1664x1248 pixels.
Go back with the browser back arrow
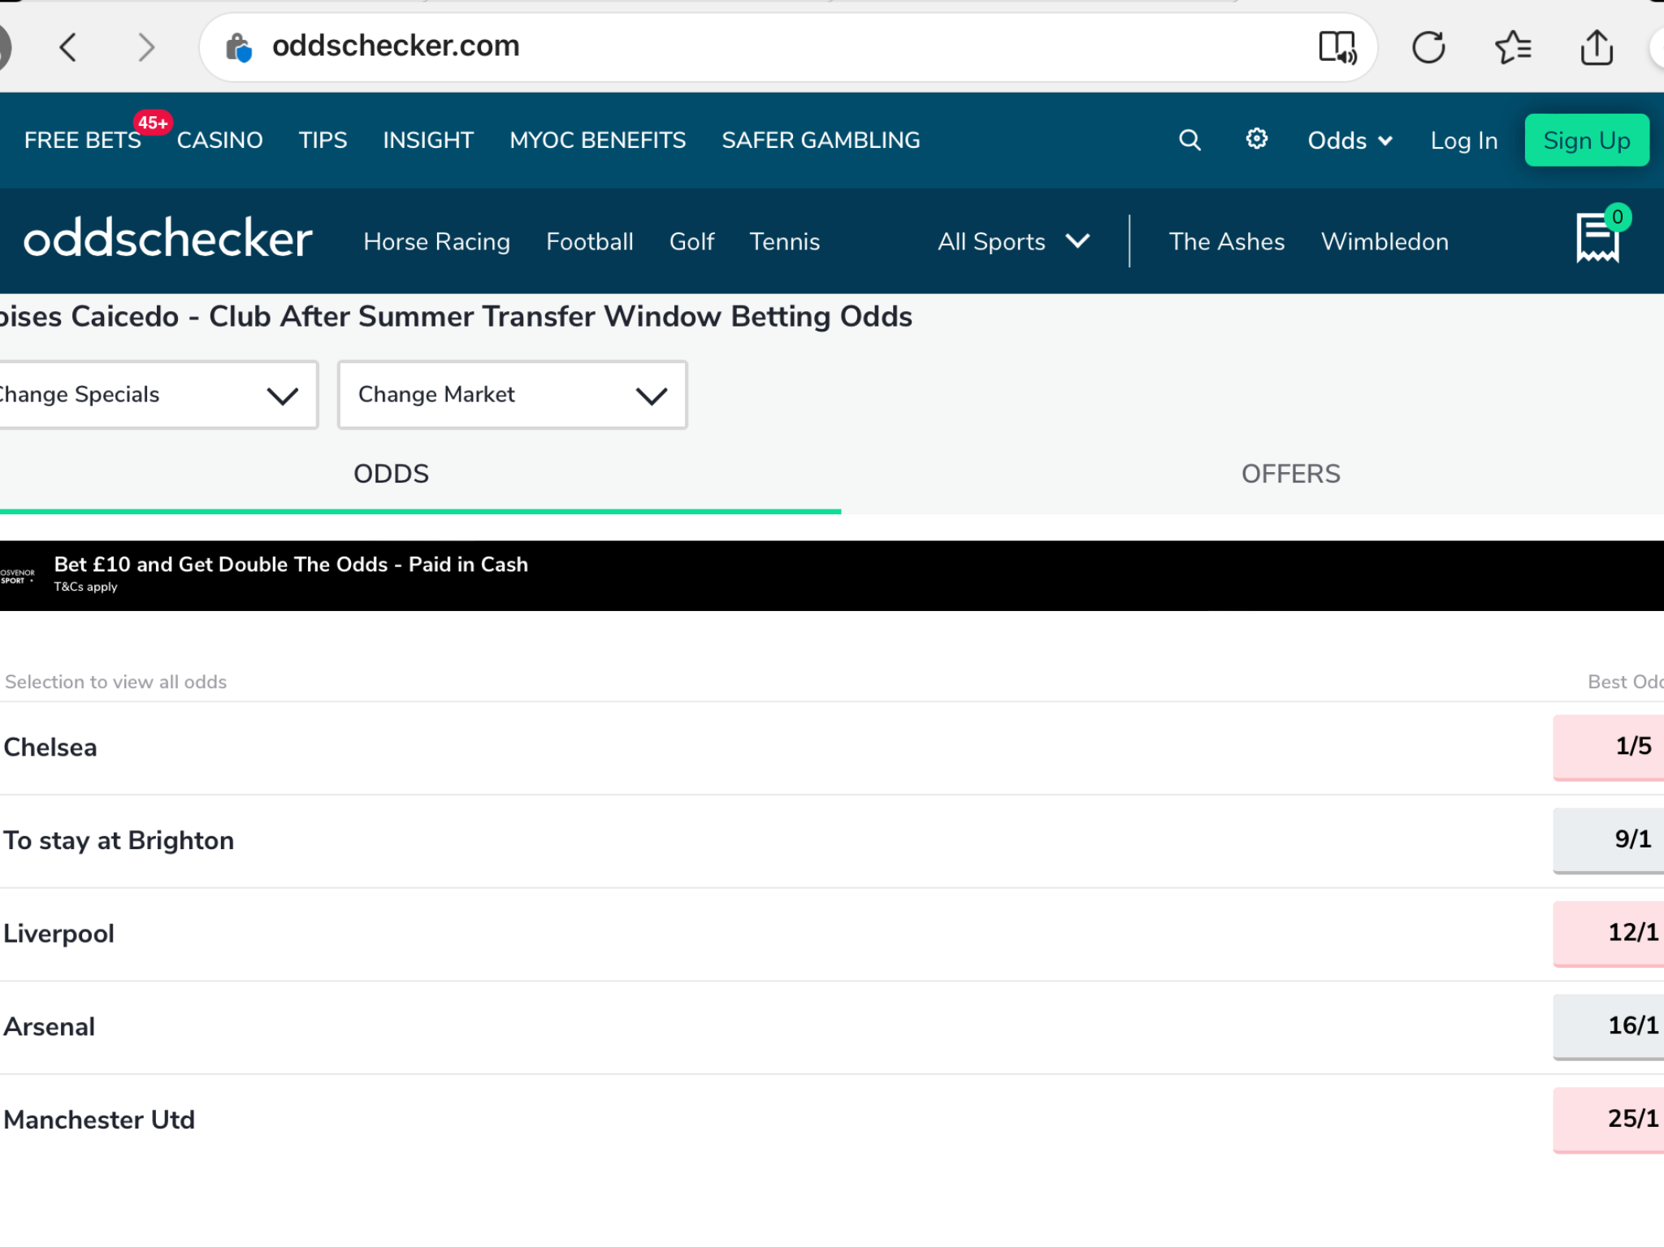tap(68, 47)
